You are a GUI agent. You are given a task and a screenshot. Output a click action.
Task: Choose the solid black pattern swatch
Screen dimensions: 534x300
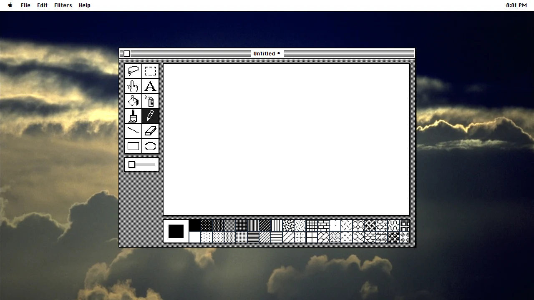pyautogui.click(x=195, y=226)
